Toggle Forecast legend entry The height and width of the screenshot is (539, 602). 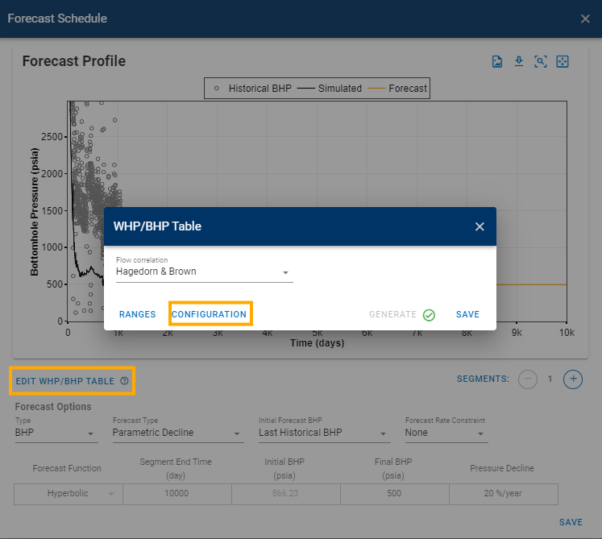(397, 89)
